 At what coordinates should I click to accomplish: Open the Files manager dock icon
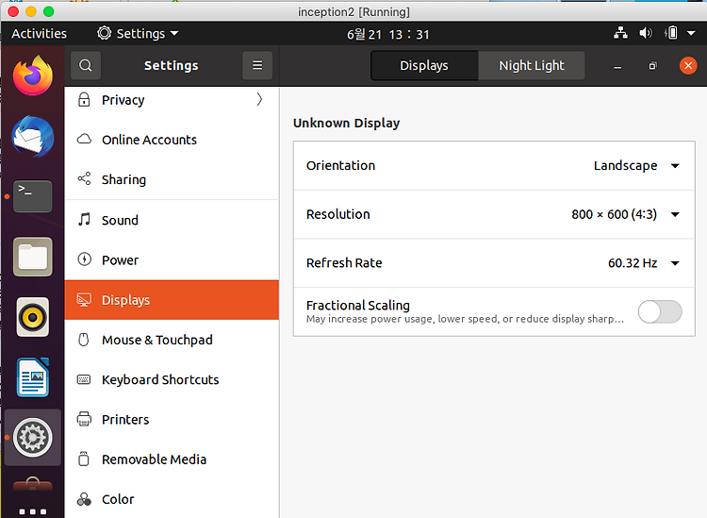pos(32,257)
